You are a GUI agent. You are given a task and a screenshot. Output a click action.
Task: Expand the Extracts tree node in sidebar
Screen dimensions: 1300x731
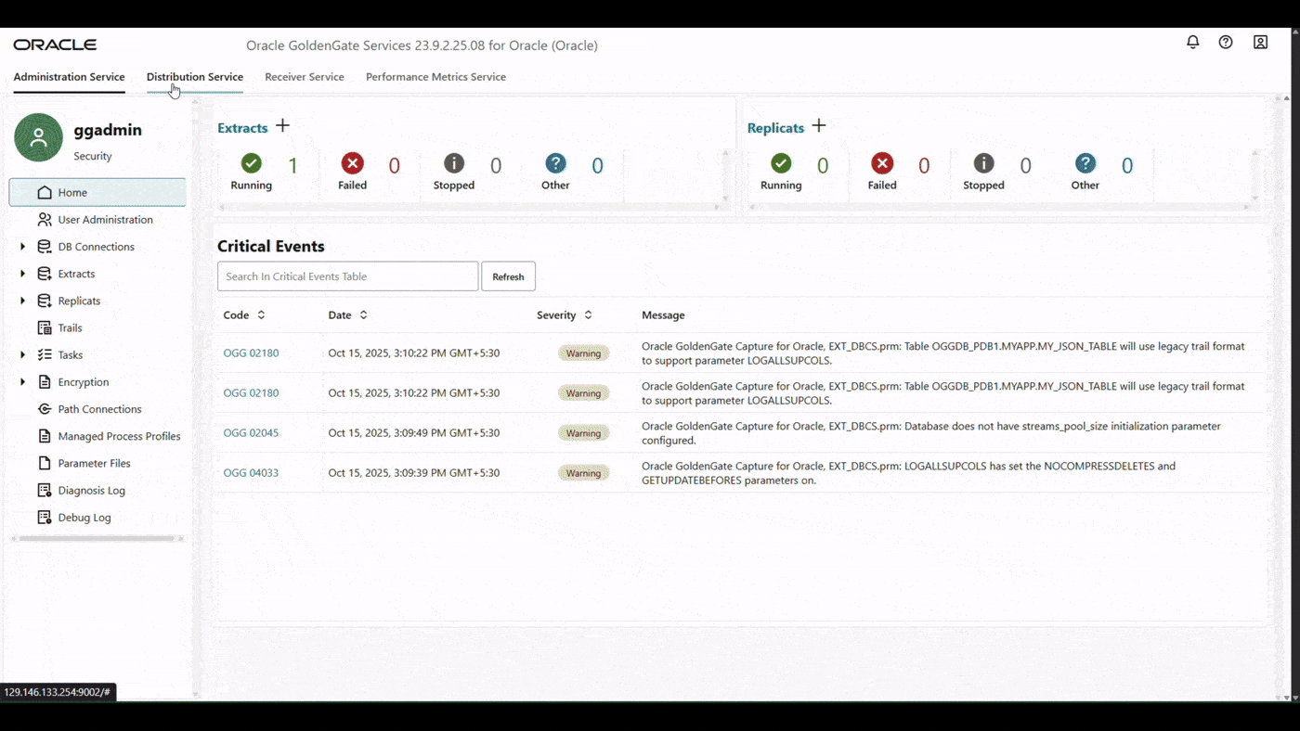point(22,274)
